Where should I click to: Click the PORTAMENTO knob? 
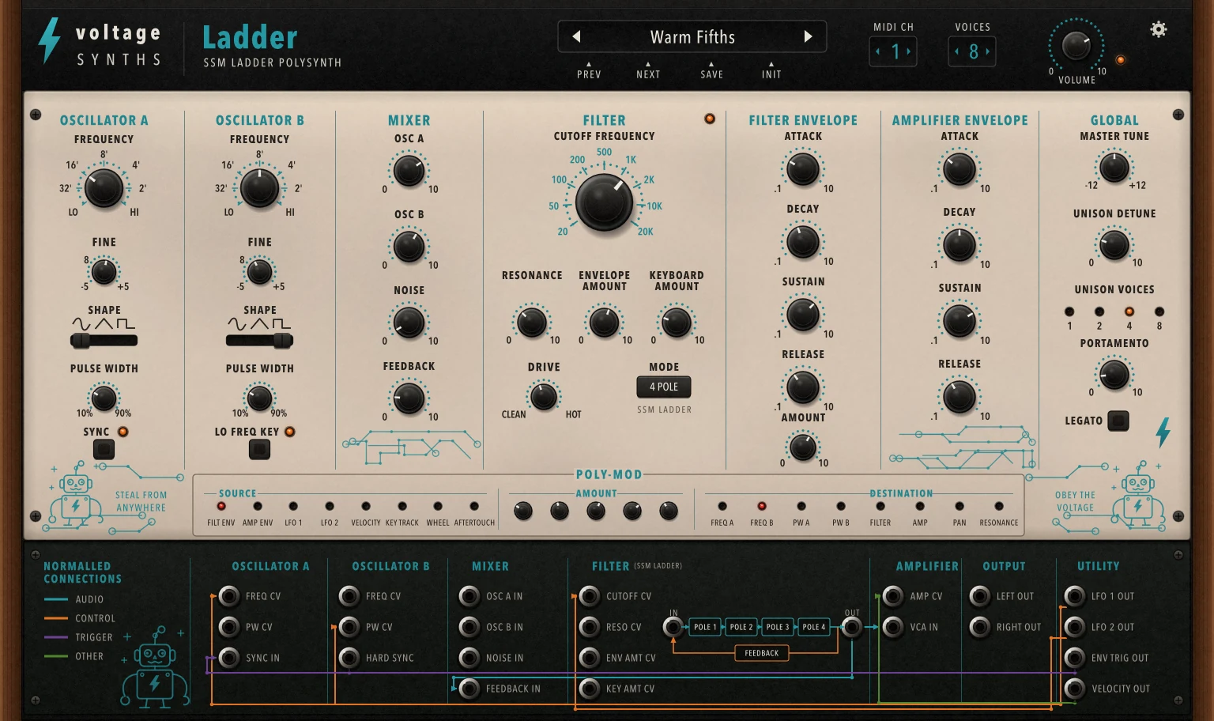click(x=1114, y=375)
